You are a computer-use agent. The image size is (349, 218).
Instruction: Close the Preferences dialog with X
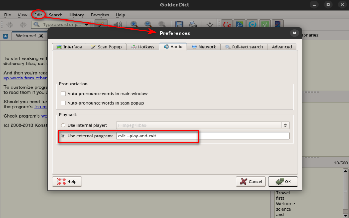click(295, 33)
